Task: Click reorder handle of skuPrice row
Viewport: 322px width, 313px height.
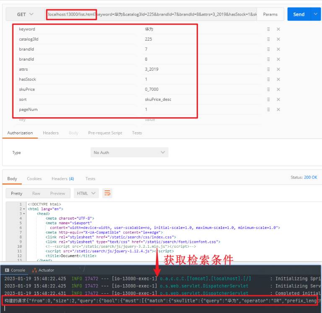Action: pyautogui.click(x=268, y=90)
